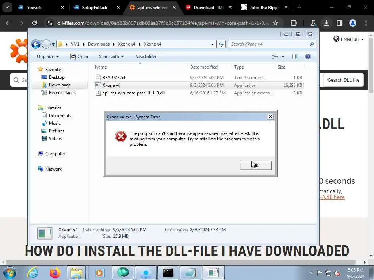Open the Chrome extensions puzzle icon
Image resolution: width=374 pixels, height=280 pixels.
point(294,23)
